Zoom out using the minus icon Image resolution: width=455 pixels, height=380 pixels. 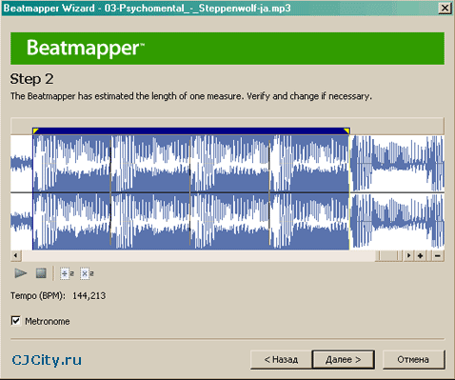tap(438, 255)
